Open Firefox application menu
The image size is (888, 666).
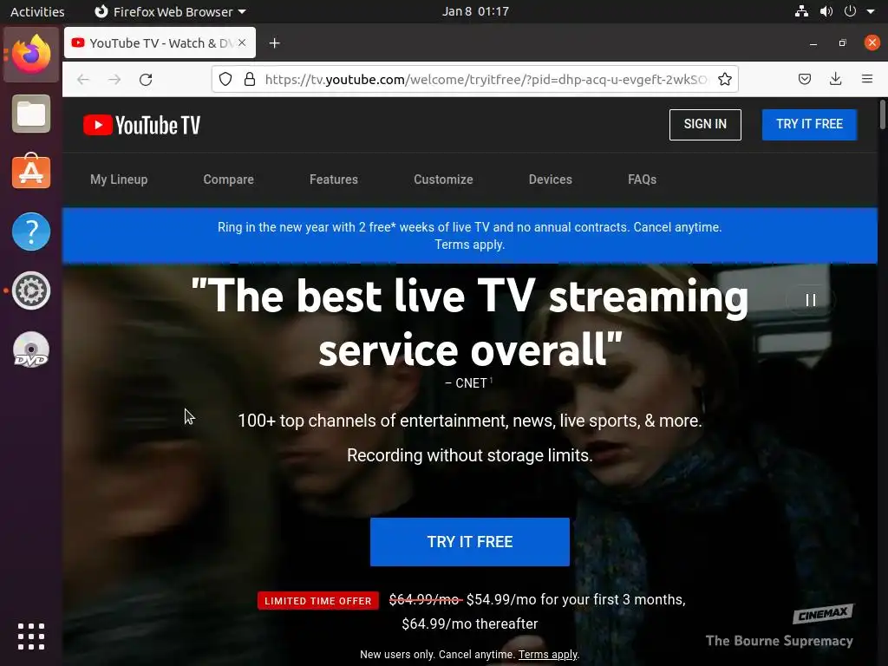(866, 79)
